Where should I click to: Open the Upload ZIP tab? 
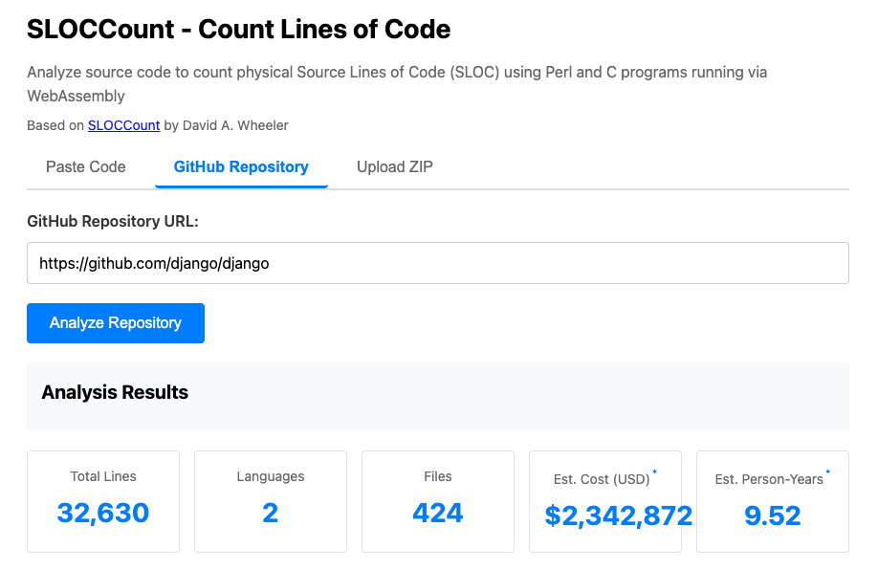tap(394, 166)
